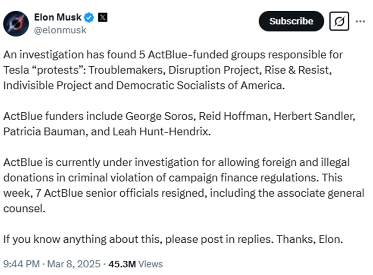
Task: Click the X affiliation badge beside name
Action: (x=103, y=18)
